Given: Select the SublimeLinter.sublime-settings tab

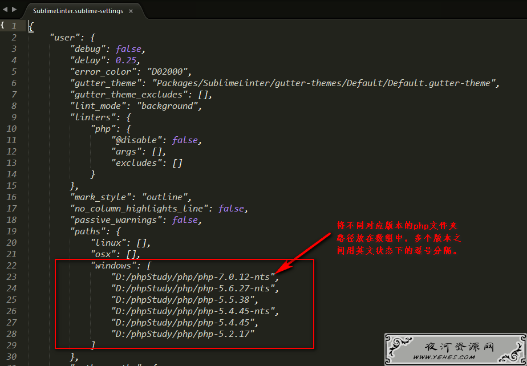Looking at the screenshot, I should point(78,11).
